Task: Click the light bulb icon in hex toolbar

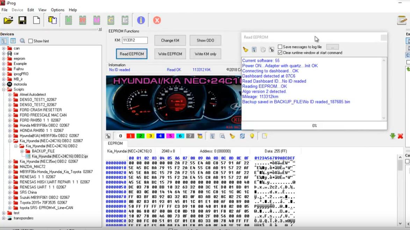Action: point(252,136)
